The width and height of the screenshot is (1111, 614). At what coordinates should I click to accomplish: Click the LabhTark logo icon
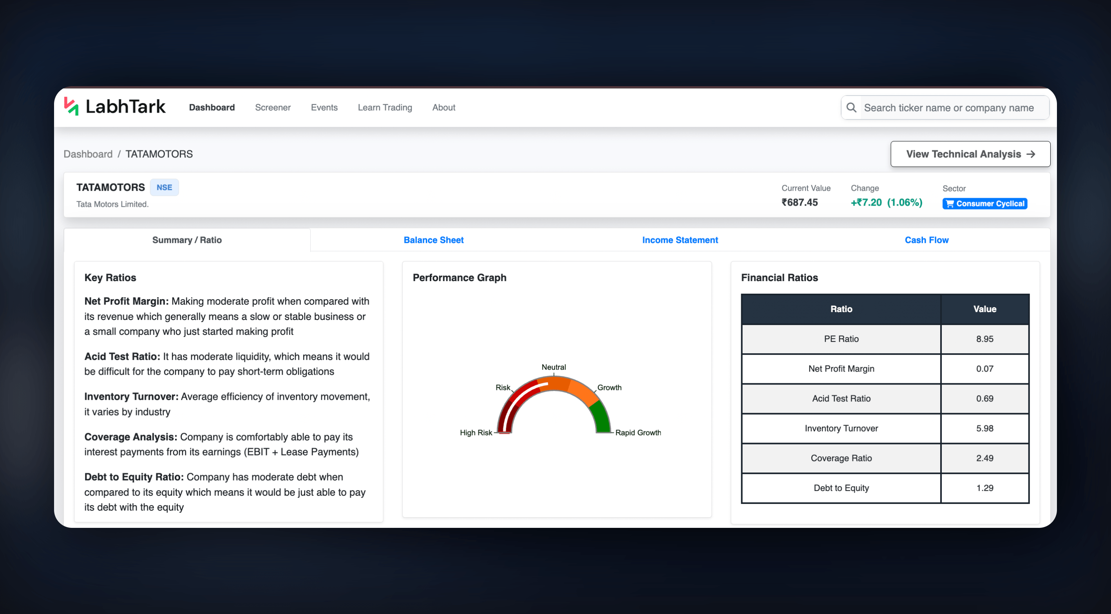[71, 107]
